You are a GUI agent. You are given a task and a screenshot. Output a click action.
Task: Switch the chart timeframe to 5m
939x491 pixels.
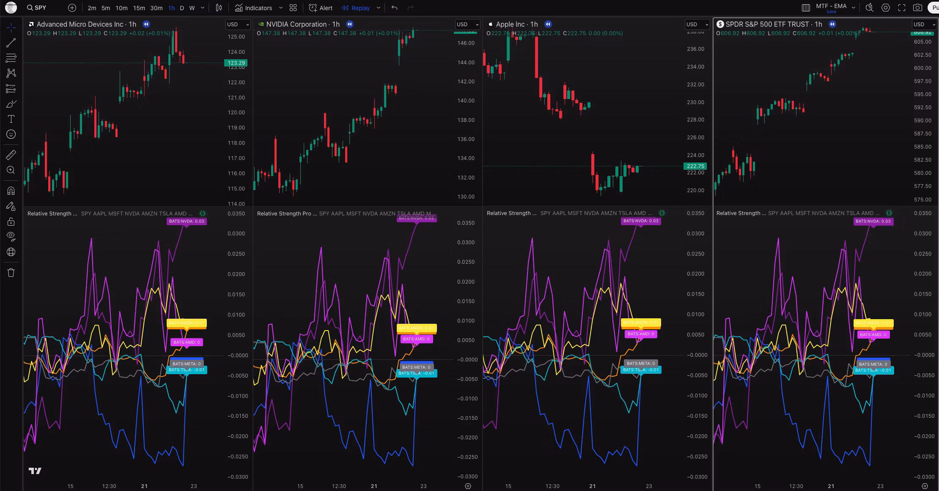pos(105,8)
